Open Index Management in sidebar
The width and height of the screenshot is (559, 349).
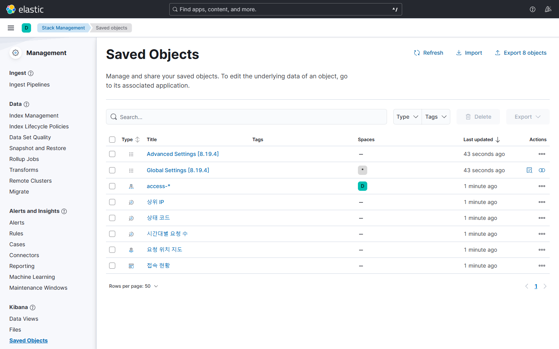[x=34, y=116]
